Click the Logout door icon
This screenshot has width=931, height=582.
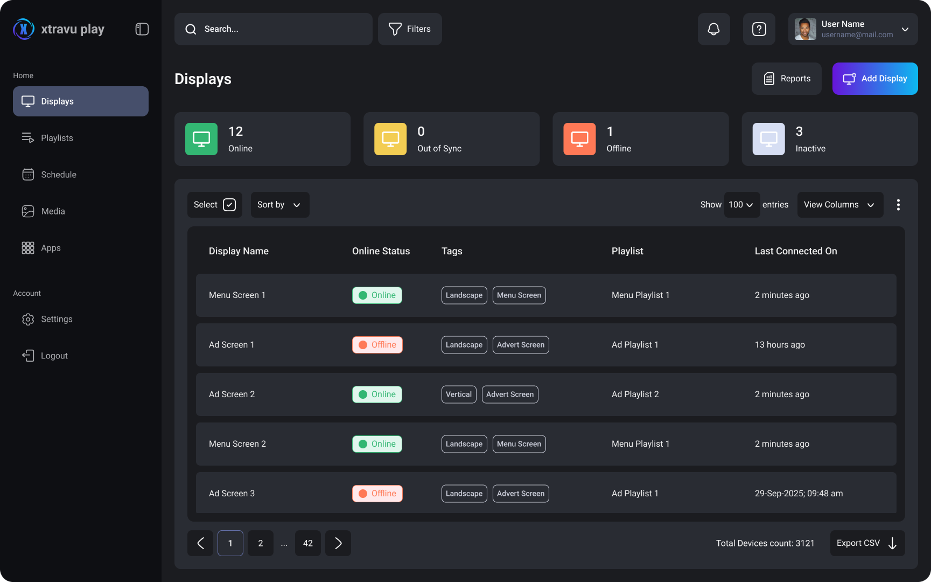[28, 356]
